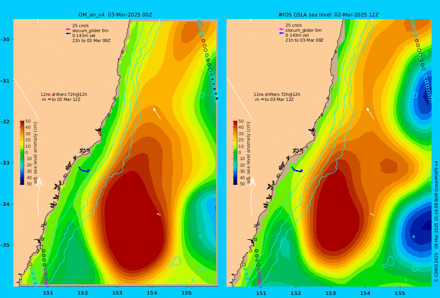Click the 152 longitude label under right map

point(296,293)
